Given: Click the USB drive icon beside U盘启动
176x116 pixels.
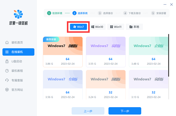Looking at the screenshot, I should tap(7, 61).
